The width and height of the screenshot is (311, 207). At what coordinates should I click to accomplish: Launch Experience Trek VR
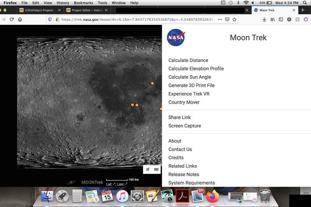click(189, 94)
